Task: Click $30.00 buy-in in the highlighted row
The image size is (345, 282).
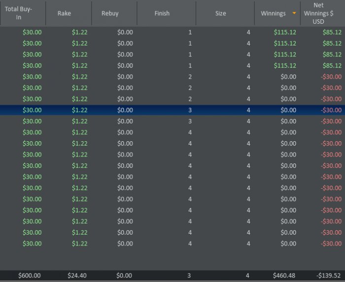Action: (x=32, y=110)
